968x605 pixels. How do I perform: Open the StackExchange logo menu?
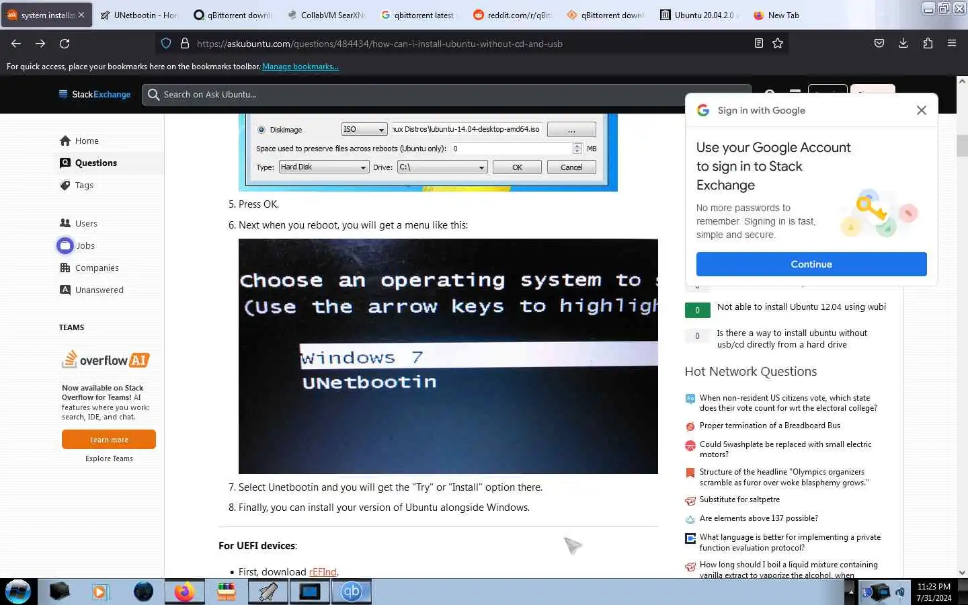click(95, 94)
